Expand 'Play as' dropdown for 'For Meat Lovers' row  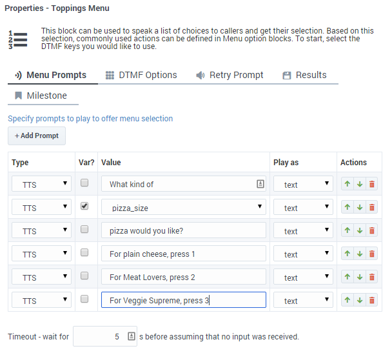point(303,277)
